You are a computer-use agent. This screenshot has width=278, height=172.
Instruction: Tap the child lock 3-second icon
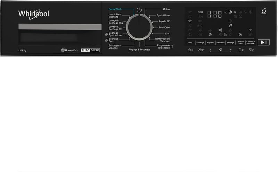pos(240,50)
